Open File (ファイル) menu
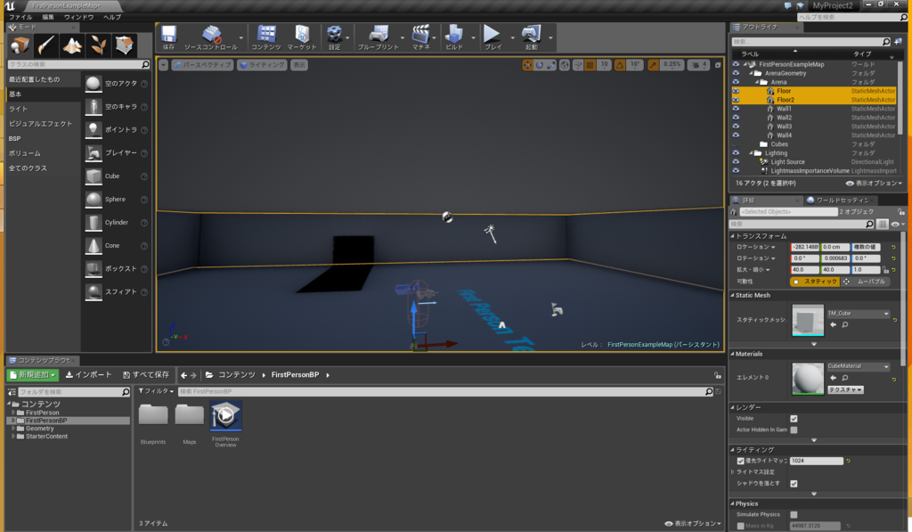Image resolution: width=912 pixels, height=532 pixels. tap(21, 17)
